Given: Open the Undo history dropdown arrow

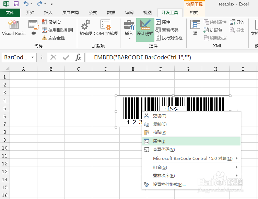Looking at the screenshot, I should tap(31, 4).
